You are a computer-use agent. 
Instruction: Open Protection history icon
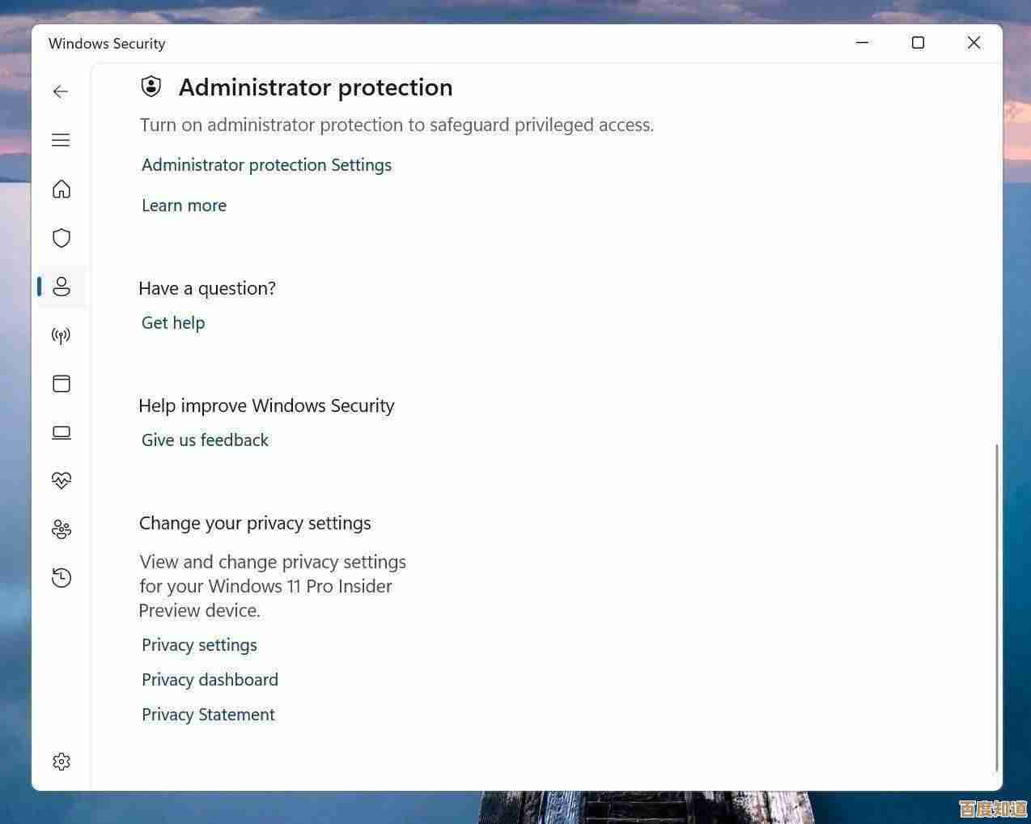coord(62,578)
